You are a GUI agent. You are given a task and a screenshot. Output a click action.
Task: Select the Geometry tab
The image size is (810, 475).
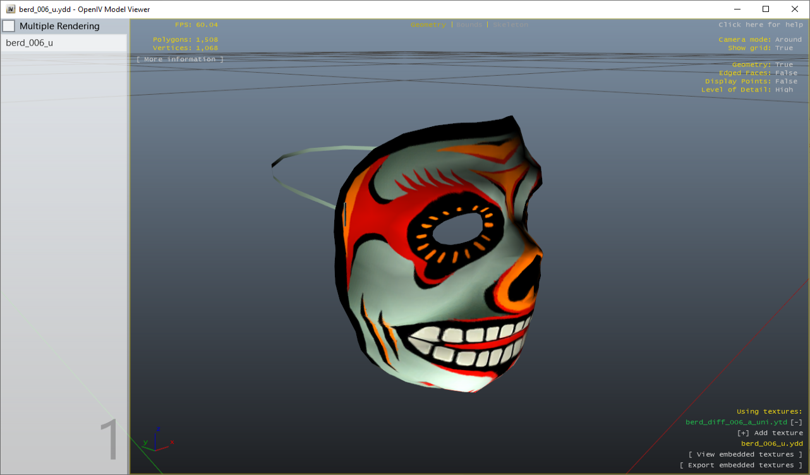[428, 25]
